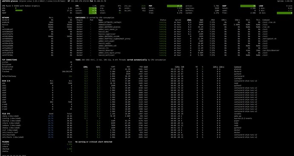This screenshot has width=294, height=156.
Task: Click the FILE SYS section heading
Action: click(6, 114)
